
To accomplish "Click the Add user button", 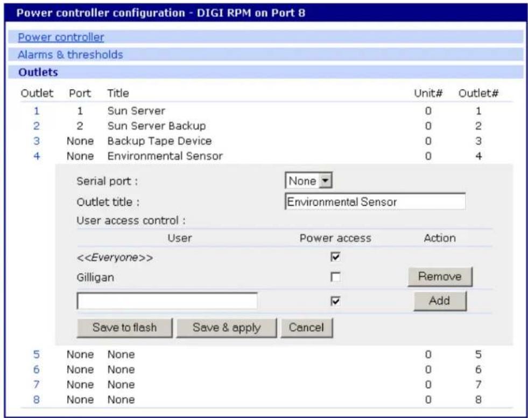I will (x=440, y=301).
